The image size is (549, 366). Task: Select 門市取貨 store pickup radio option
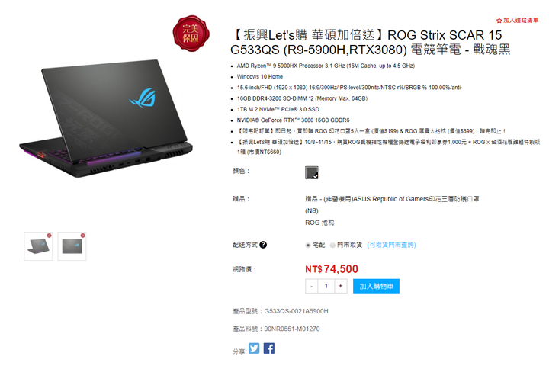[332, 246]
